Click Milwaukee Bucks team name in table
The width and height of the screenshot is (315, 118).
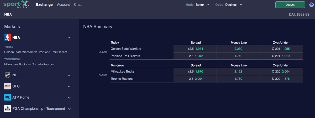click(123, 71)
